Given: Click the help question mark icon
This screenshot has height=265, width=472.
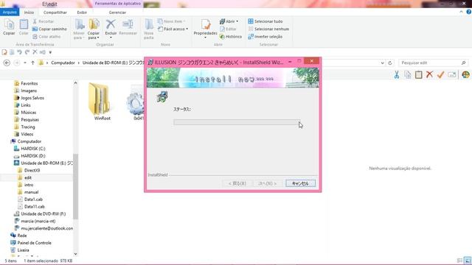Looking at the screenshot, I should [x=469, y=12].
